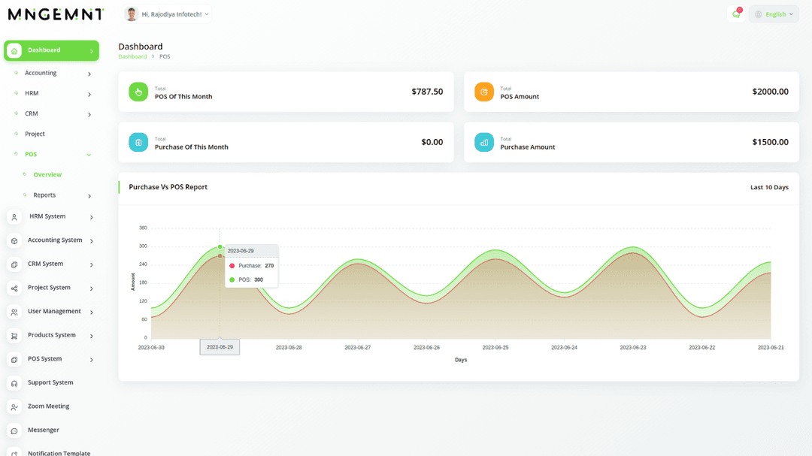Click the green POS Of This Month icon
The height and width of the screenshot is (456, 812).
click(x=138, y=92)
